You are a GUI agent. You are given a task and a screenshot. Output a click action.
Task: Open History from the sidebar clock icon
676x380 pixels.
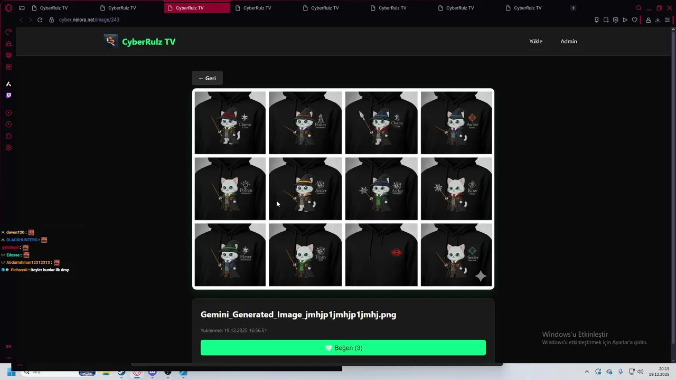[x=8, y=125]
